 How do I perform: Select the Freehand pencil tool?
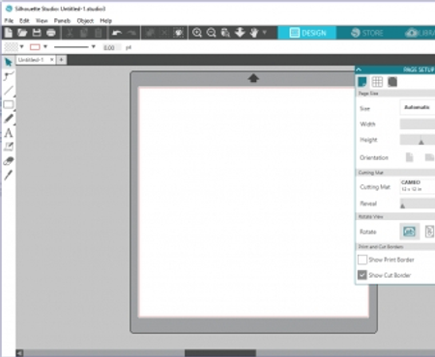pyautogui.click(x=9, y=119)
